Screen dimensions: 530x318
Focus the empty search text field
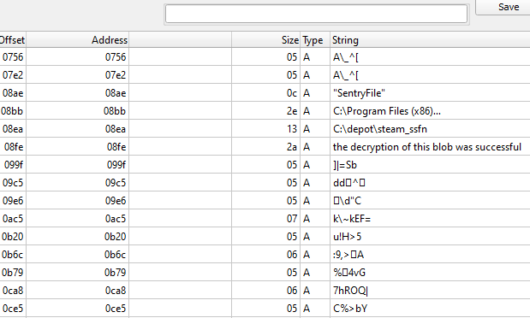coord(317,15)
